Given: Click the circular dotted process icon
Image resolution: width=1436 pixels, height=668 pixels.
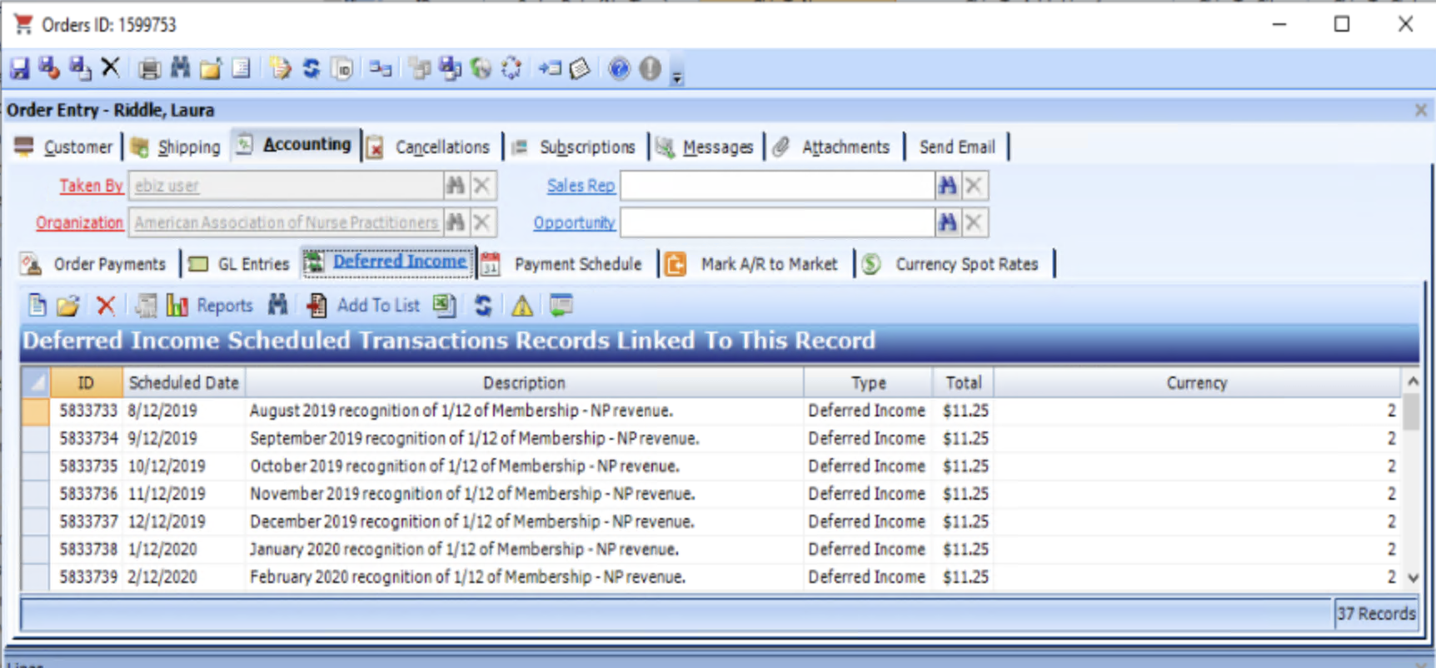Looking at the screenshot, I should (511, 68).
